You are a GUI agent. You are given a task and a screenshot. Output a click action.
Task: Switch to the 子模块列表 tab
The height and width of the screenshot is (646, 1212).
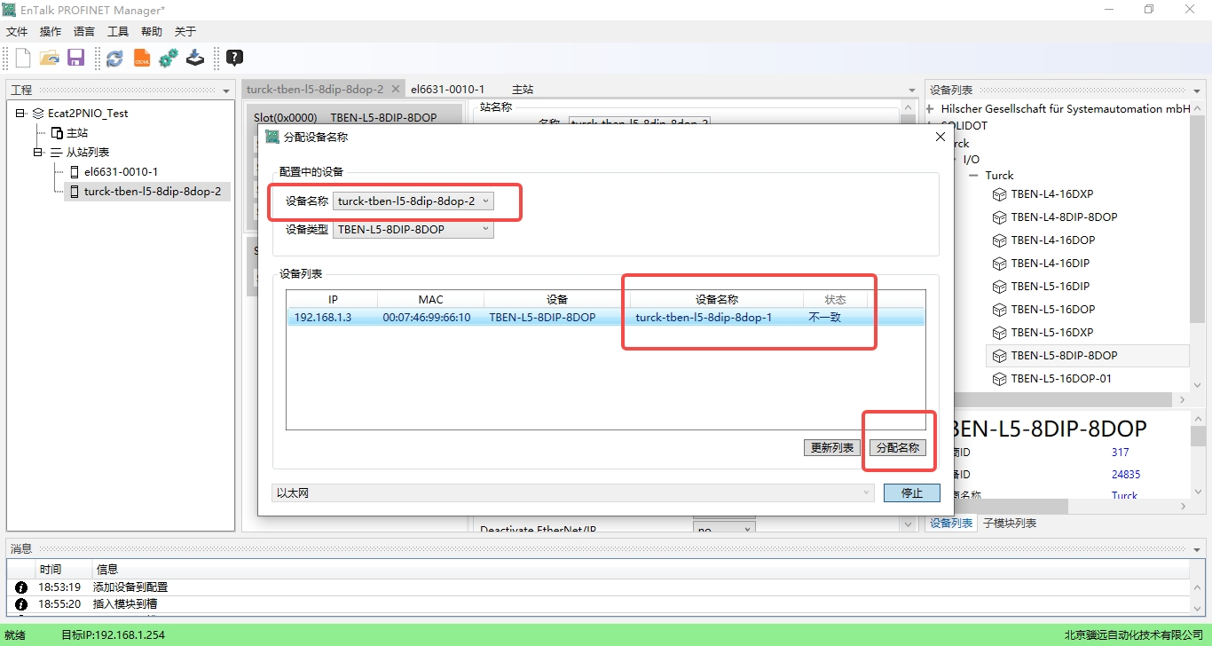(1009, 524)
